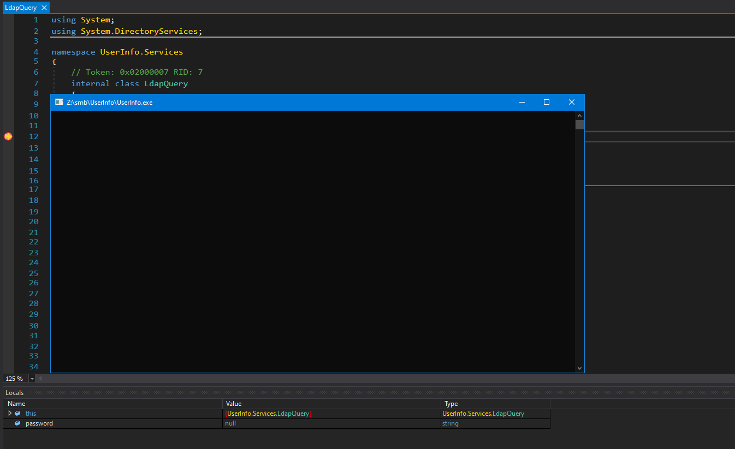
Task: Close the UserInfo.exe console window
Action: 571,102
